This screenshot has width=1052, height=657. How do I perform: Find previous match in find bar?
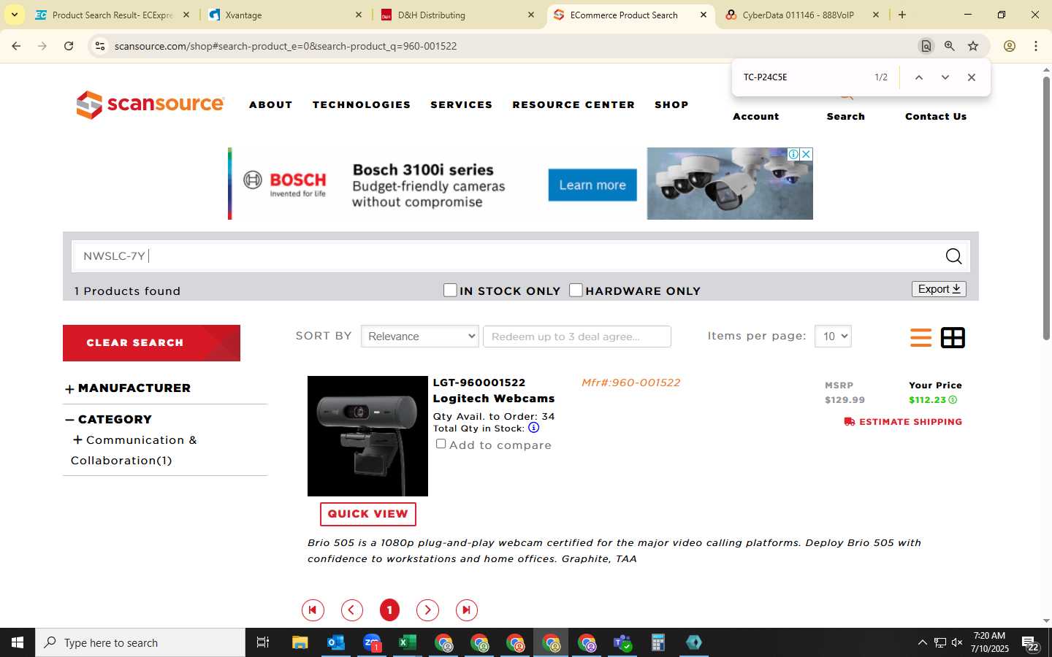click(x=919, y=77)
